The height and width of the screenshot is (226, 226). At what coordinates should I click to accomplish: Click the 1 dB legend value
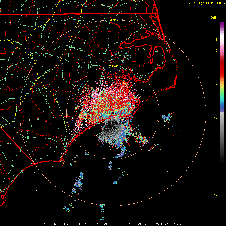pos(217,95)
